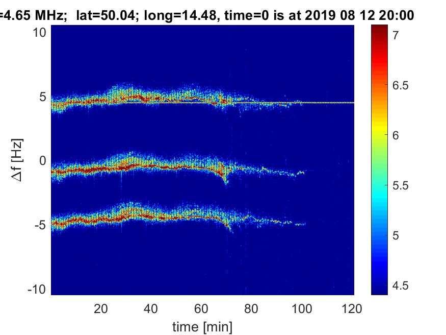The height and width of the screenshot is (335, 446).
Task: Click the thin horizontal line near 110 minutes
Action: coord(328,103)
